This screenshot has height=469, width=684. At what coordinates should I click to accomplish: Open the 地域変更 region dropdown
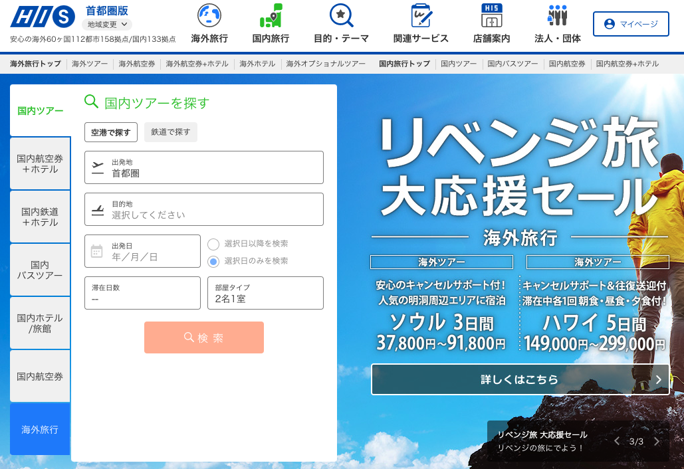[107, 25]
